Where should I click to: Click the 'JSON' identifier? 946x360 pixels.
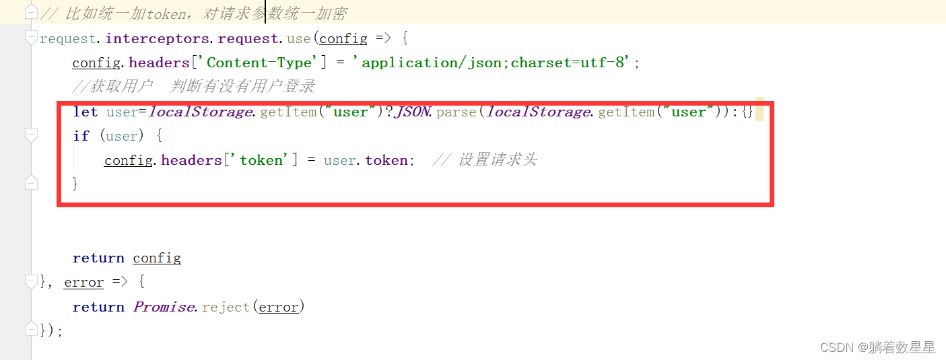411,112
